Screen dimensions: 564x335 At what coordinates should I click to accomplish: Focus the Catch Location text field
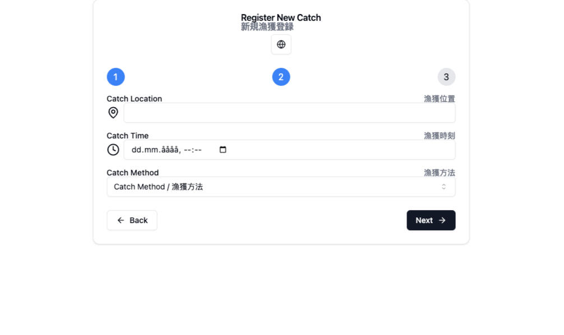click(x=289, y=113)
